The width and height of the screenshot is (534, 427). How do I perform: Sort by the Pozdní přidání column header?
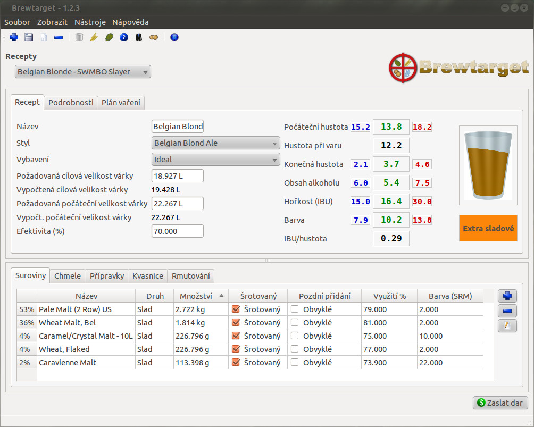tap(324, 296)
